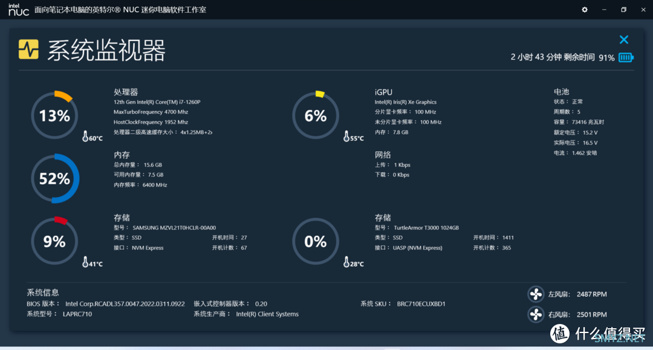
Task: Click the 嵌入式控制器版本 0.20 text
Action: (x=230, y=304)
